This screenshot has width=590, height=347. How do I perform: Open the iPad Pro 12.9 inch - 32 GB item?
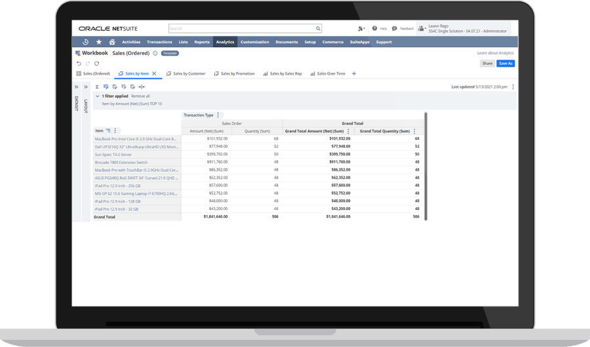click(x=116, y=209)
